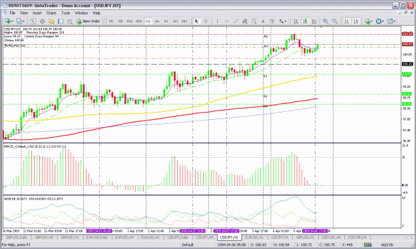Open the Window menu
This screenshot has height=249, width=416.
click(x=81, y=13)
